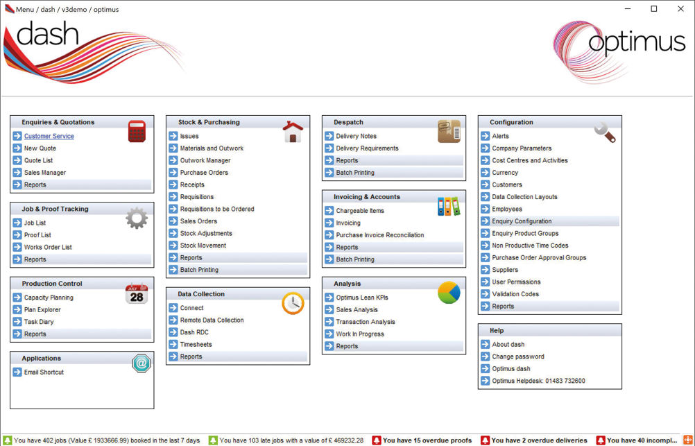Click the calendar 28 icon in Production Control
The image size is (695, 446).
[137, 293]
